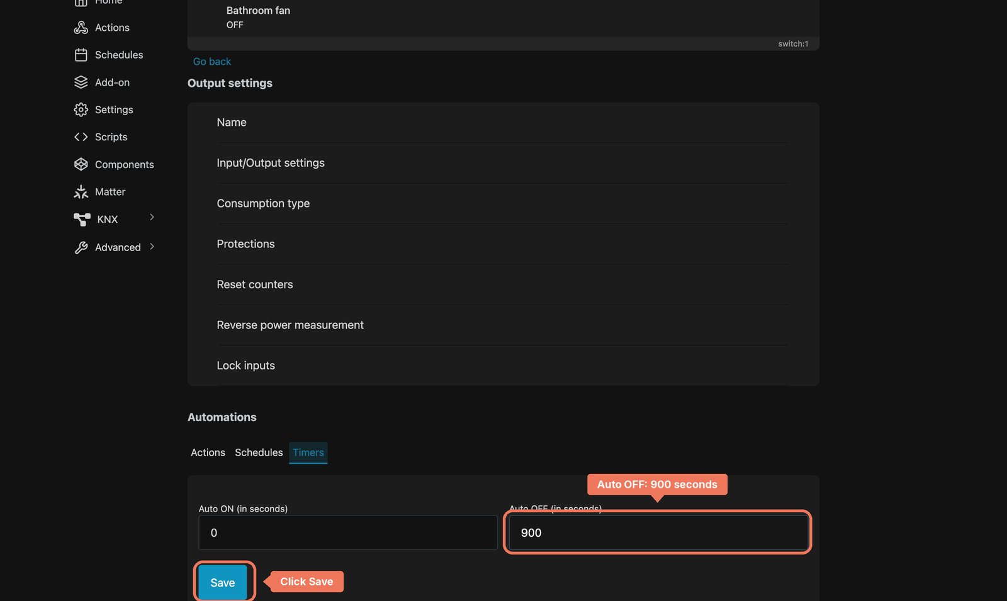Open Schedules from the sidebar menu
The height and width of the screenshot is (601, 1007).
(x=119, y=55)
